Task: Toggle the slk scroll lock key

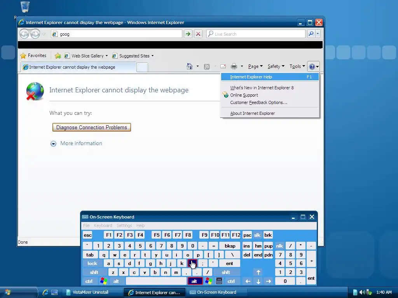Action: [x=257, y=235]
